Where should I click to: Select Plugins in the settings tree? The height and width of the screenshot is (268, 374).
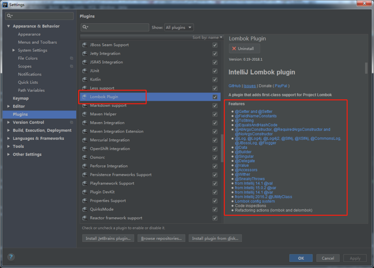[x=39, y=114]
